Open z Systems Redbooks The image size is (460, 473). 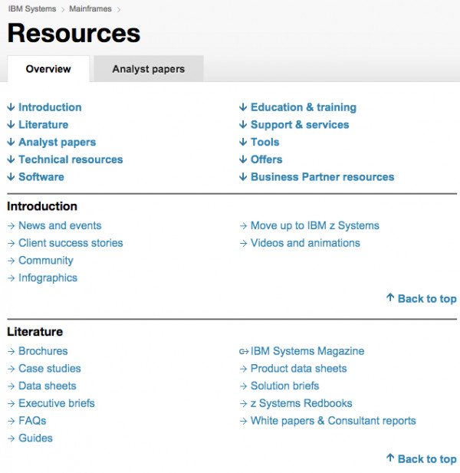(301, 403)
